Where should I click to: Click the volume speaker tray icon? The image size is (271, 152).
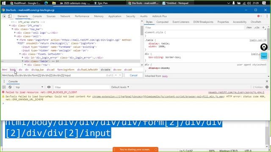click(249, 3)
